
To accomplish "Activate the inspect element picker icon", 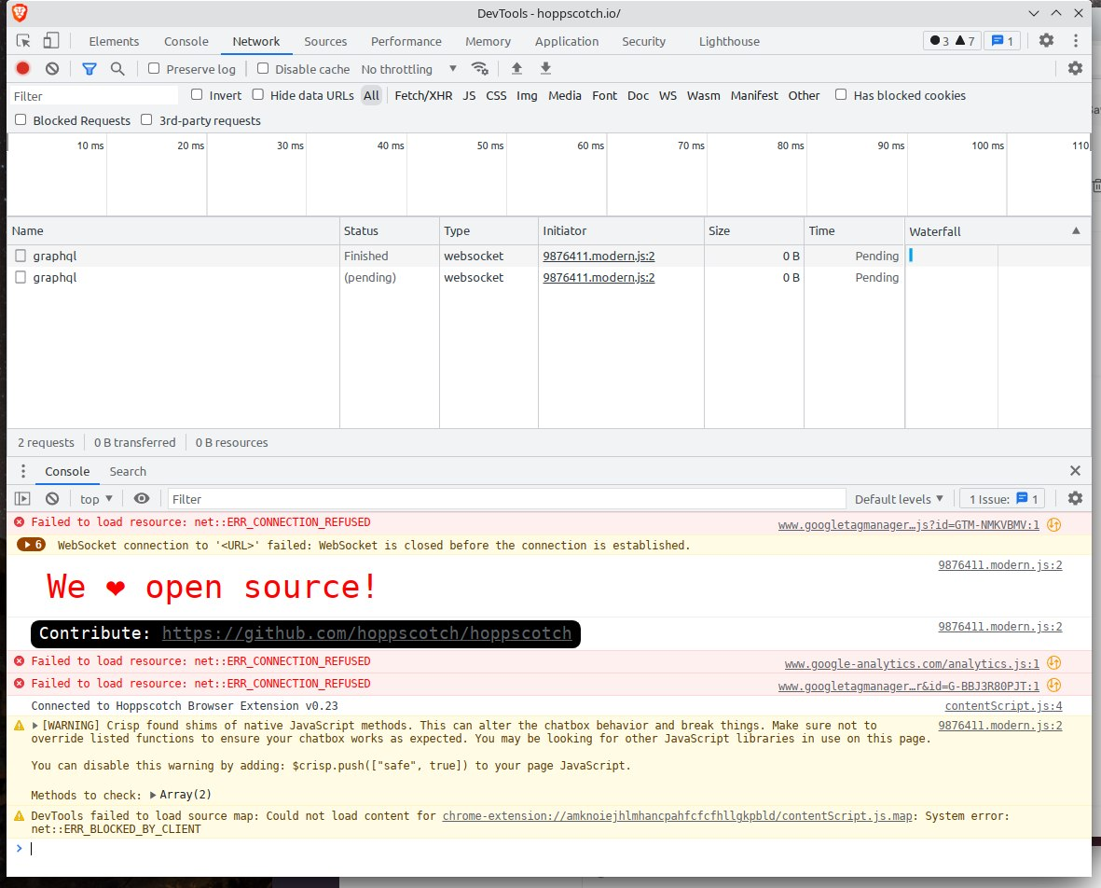I will 23,41.
